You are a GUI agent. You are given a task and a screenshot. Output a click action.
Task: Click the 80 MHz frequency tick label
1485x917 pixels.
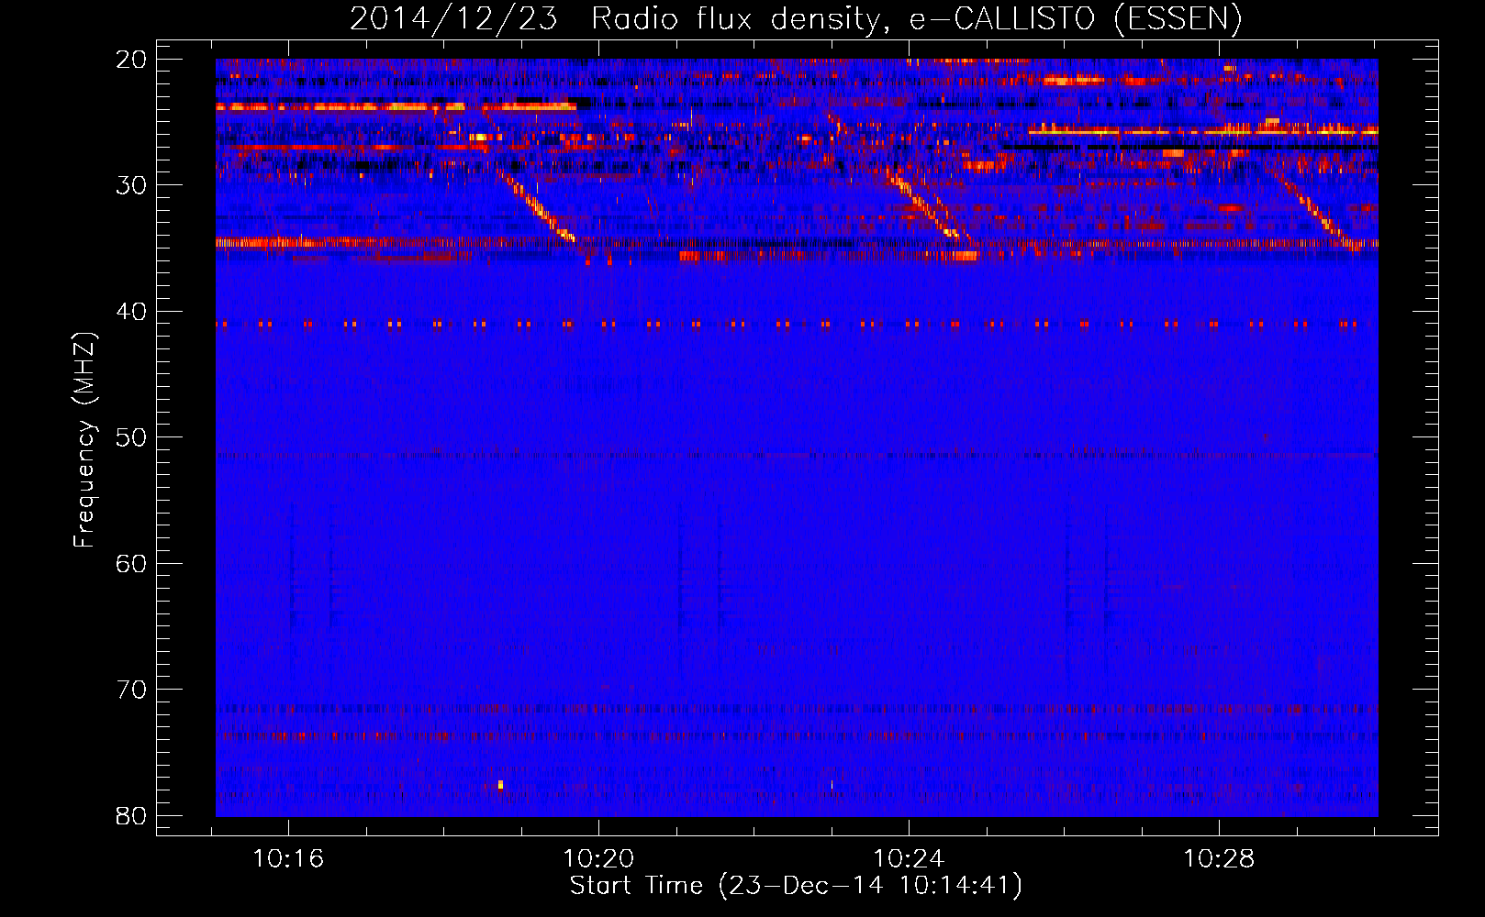(x=131, y=816)
